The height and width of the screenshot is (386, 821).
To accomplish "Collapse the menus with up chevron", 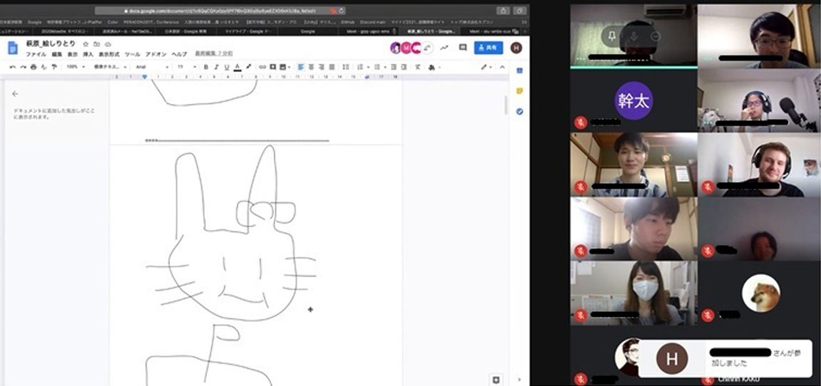I will tap(502, 67).
